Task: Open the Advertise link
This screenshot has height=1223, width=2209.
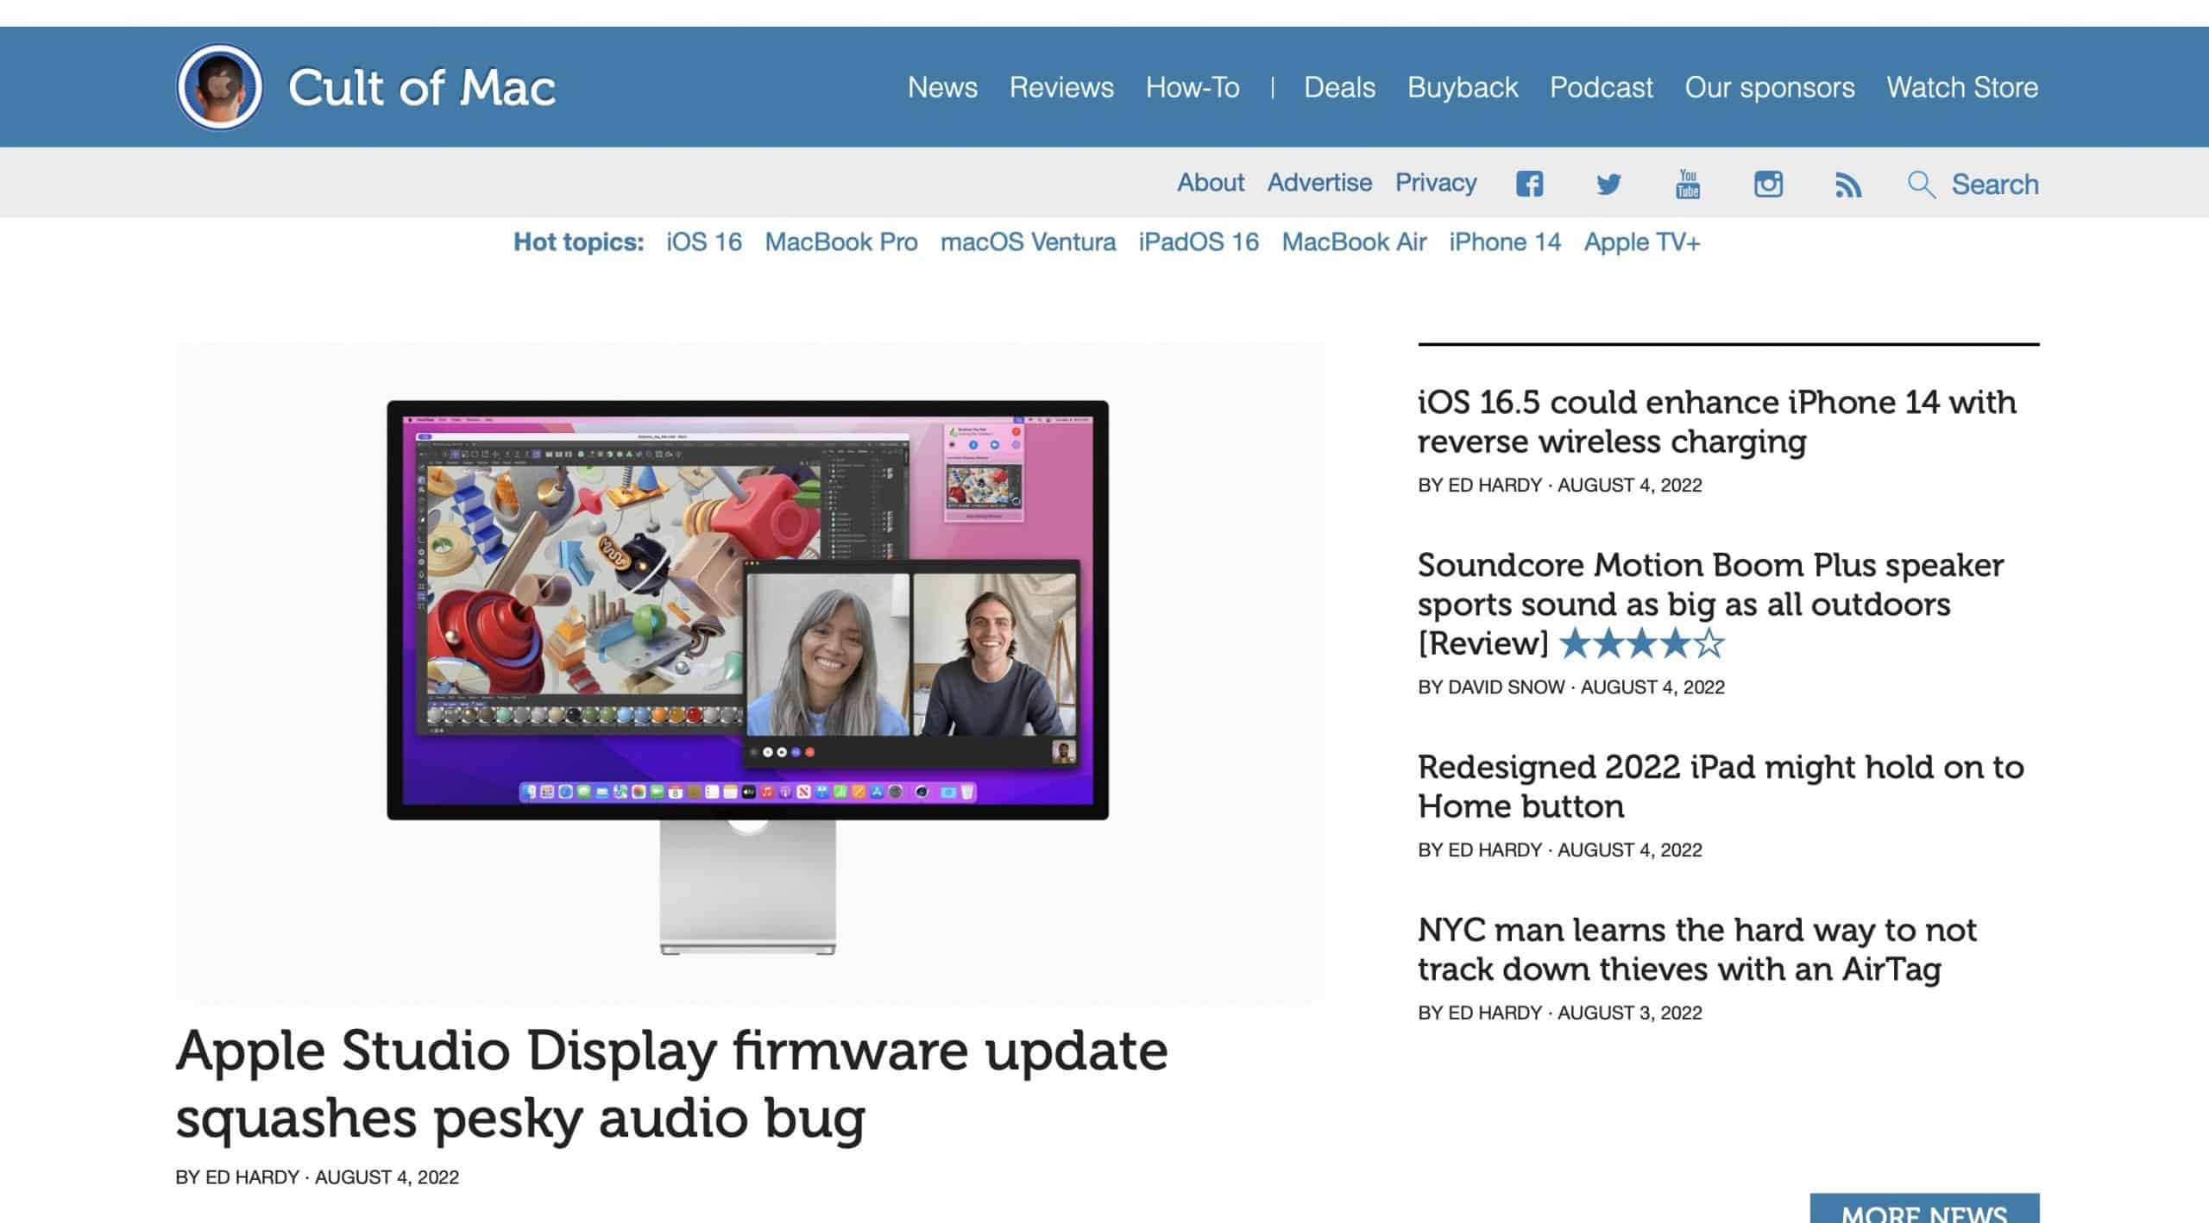Action: (1319, 183)
